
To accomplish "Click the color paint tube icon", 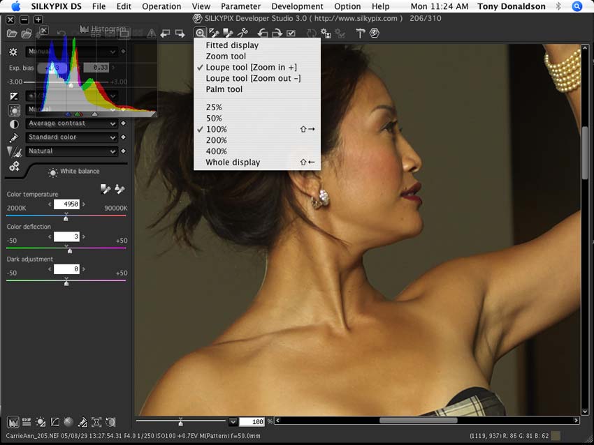I will coord(14,137).
